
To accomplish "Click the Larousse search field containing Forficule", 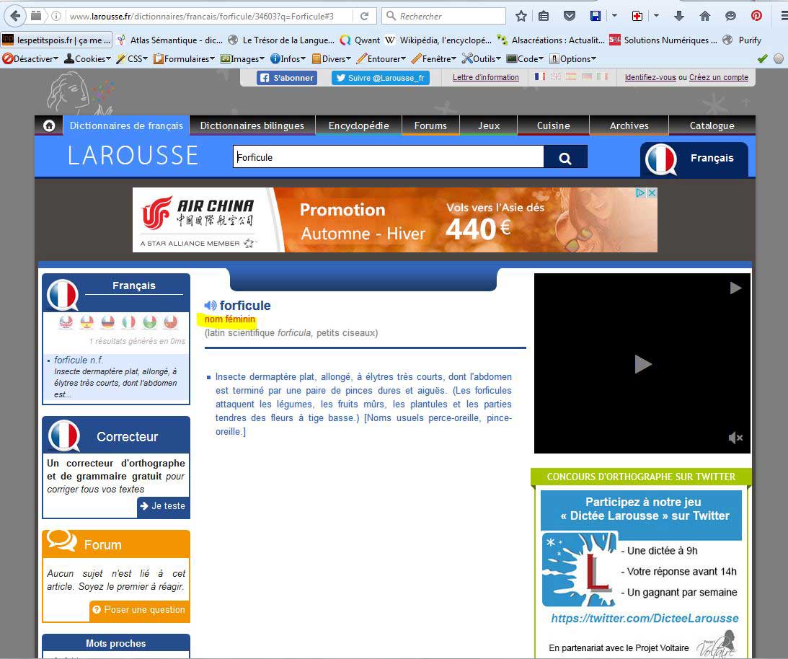I will (389, 157).
